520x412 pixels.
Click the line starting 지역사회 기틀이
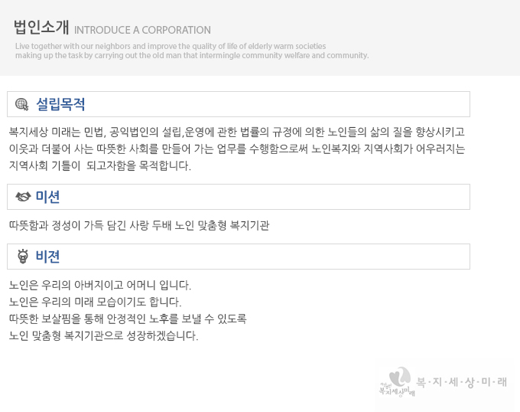click(99, 165)
